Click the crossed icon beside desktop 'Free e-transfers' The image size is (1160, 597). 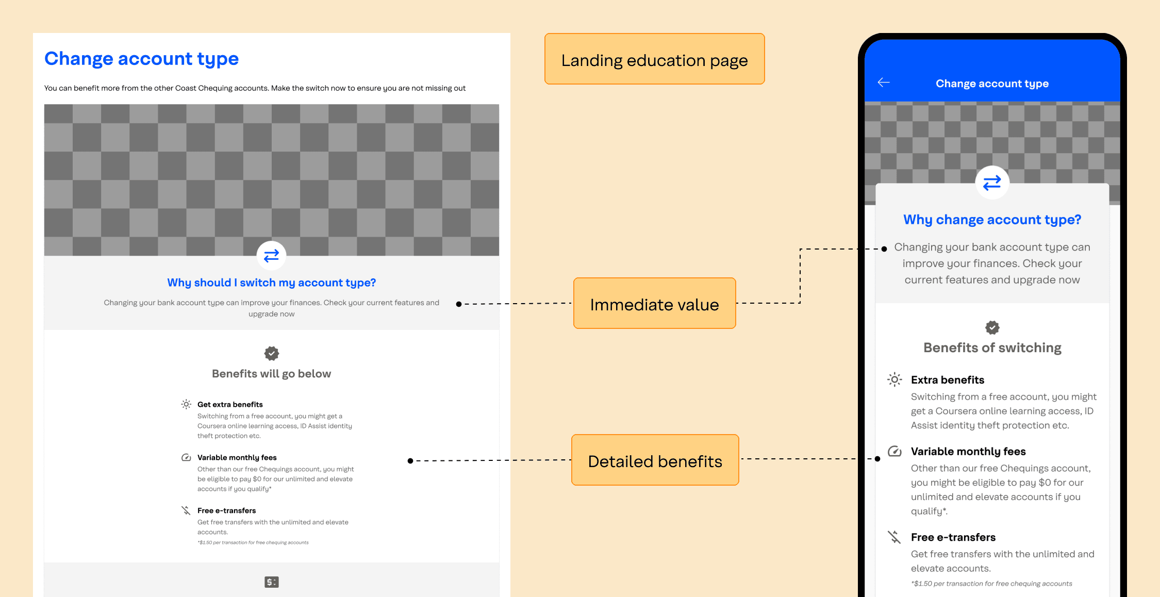coord(186,510)
